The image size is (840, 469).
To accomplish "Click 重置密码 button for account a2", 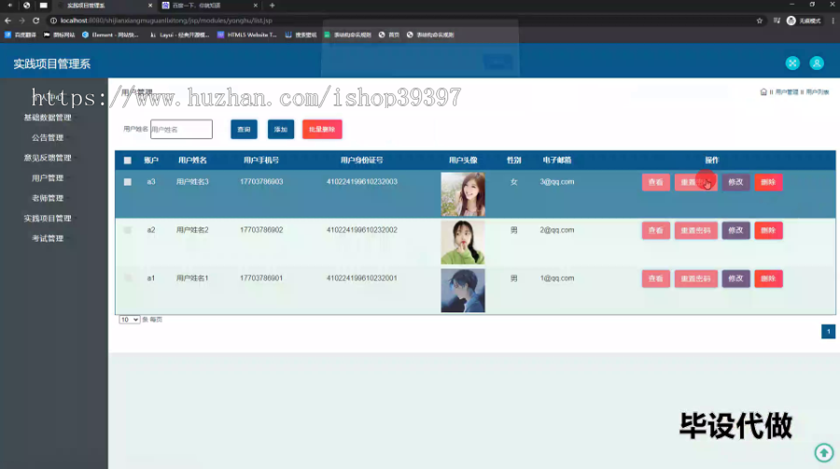I will click(x=696, y=230).
